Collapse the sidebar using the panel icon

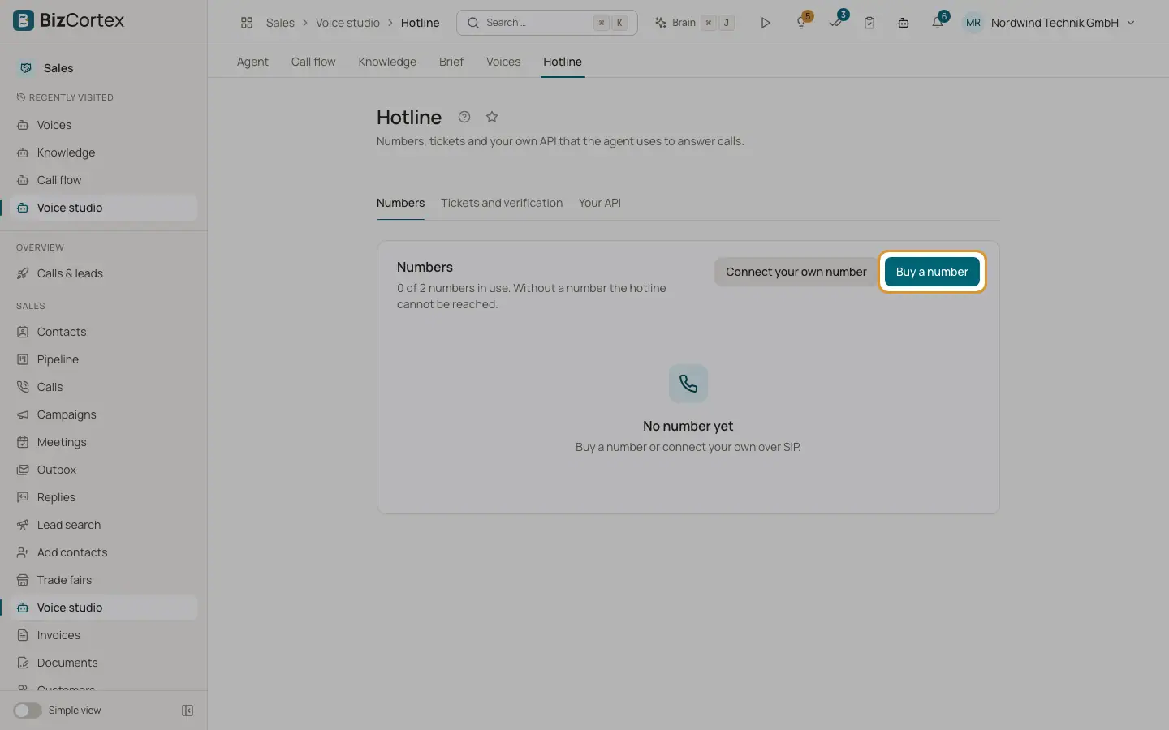(188, 711)
